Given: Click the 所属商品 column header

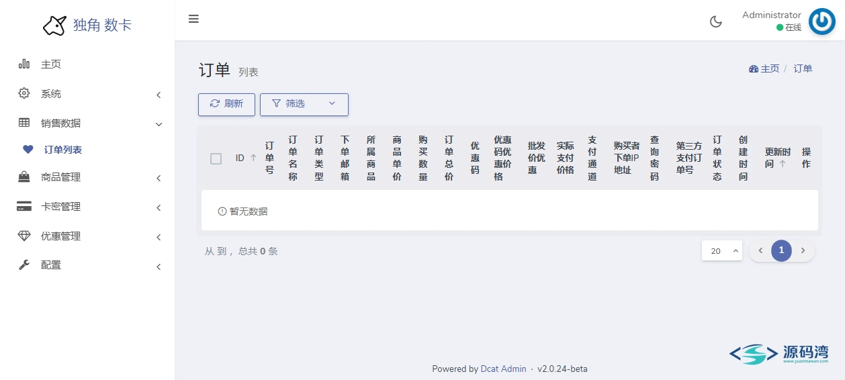Looking at the screenshot, I should [x=371, y=158].
